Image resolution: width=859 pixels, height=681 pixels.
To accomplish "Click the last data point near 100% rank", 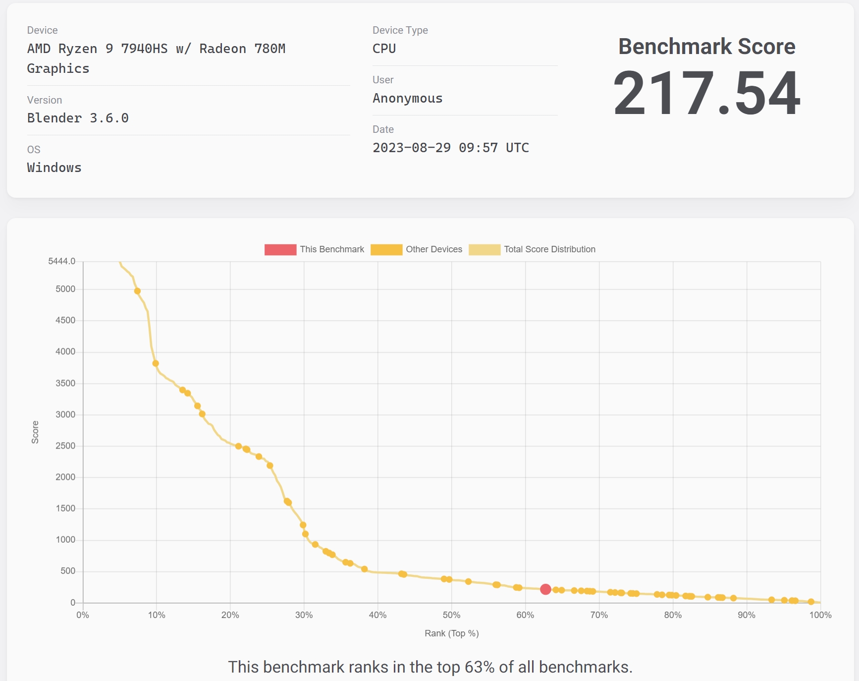I will click(811, 602).
